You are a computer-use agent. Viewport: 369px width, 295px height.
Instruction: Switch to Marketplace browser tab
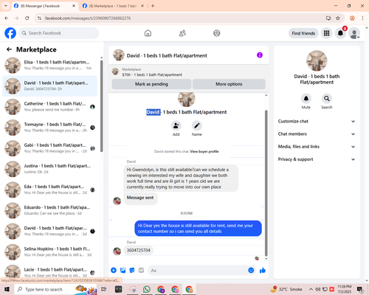[x=113, y=6]
